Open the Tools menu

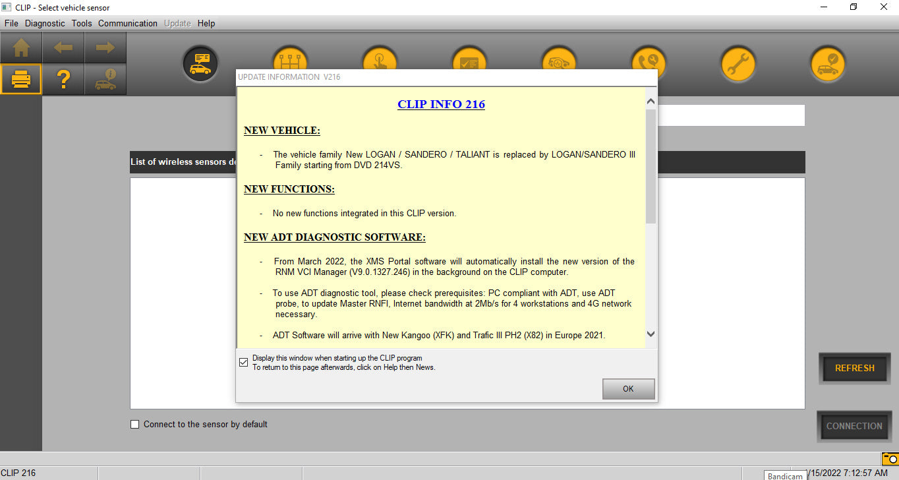pos(82,23)
